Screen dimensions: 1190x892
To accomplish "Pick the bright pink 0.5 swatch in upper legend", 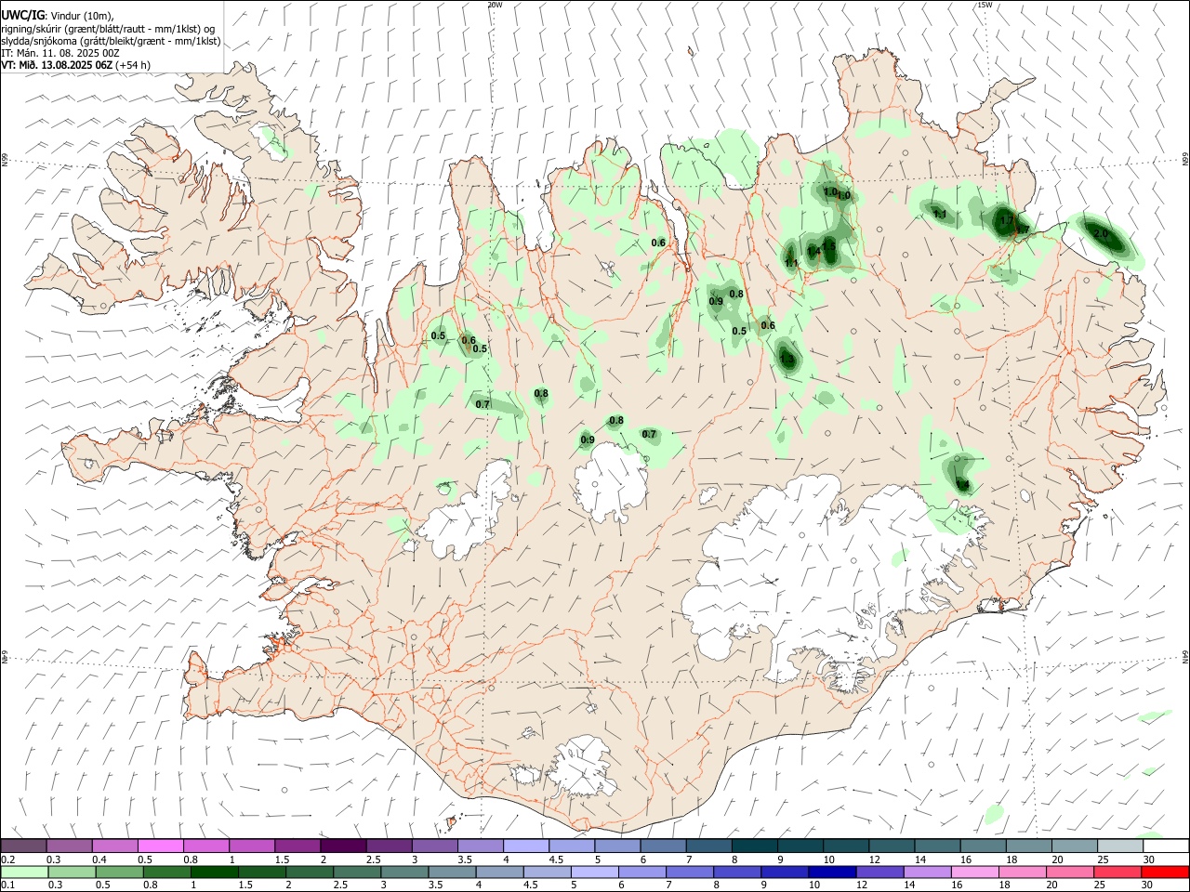I will 161,846.
